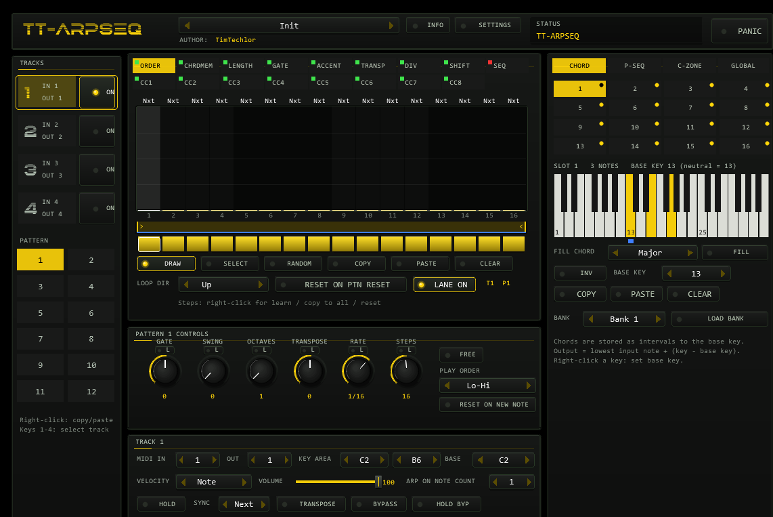Adjust the Volume slider
Image resolution: width=773 pixels, height=517 pixels.
pos(337,482)
